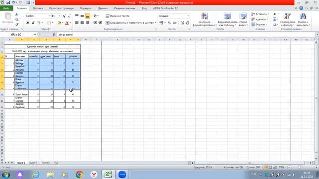
Task: Open Форматировать как таблицу dropdown
Action: click(x=227, y=19)
